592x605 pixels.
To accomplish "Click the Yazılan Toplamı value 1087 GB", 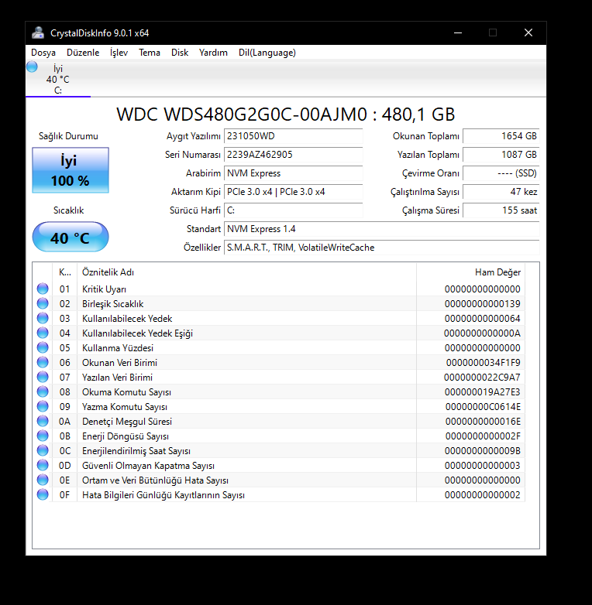I will pos(501,154).
